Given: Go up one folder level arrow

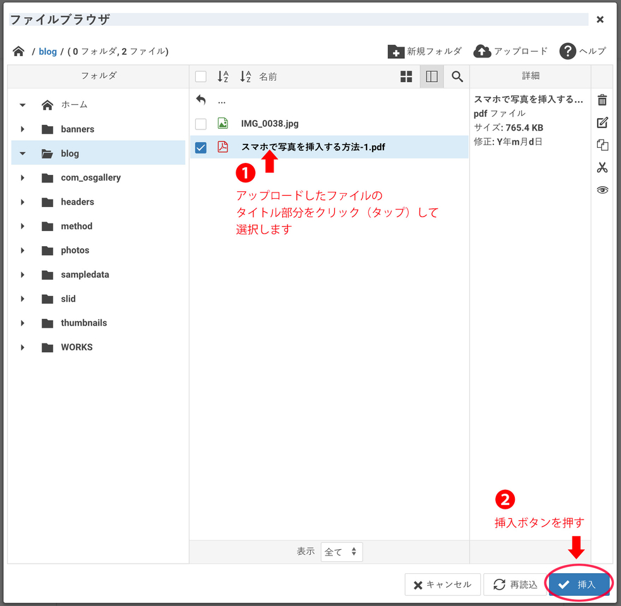Looking at the screenshot, I should coord(201,100).
